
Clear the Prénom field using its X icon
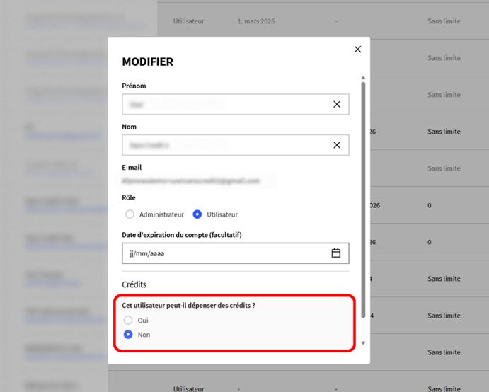pos(337,104)
